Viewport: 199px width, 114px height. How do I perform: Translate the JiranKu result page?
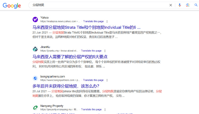[x=91, y=51]
